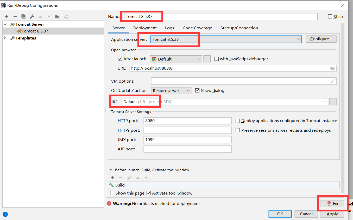Open the help question mark icon
353x220 pixels.
click(x=5, y=214)
